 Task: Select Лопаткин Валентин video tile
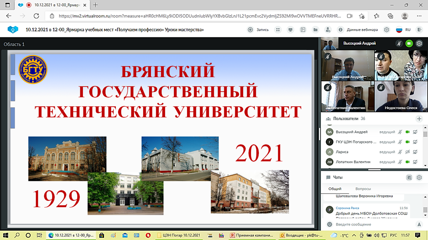pos(348,96)
